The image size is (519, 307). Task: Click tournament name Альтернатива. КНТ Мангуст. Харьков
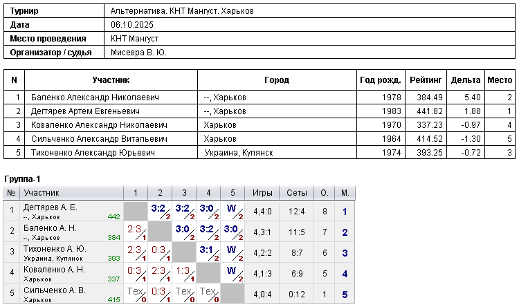click(182, 11)
